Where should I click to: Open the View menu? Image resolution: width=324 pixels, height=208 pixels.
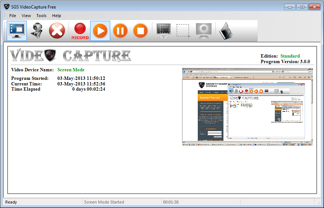(x=26, y=16)
